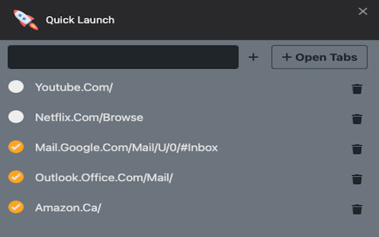Viewport: 379px width, 237px height.
Task: Delete the Netflix.Com/Browse entry
Action: 357,119
